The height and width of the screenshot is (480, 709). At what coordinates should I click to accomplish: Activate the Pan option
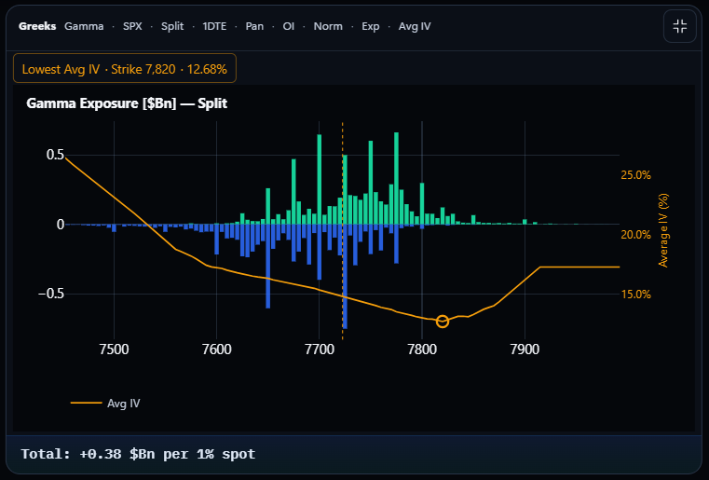254,26
